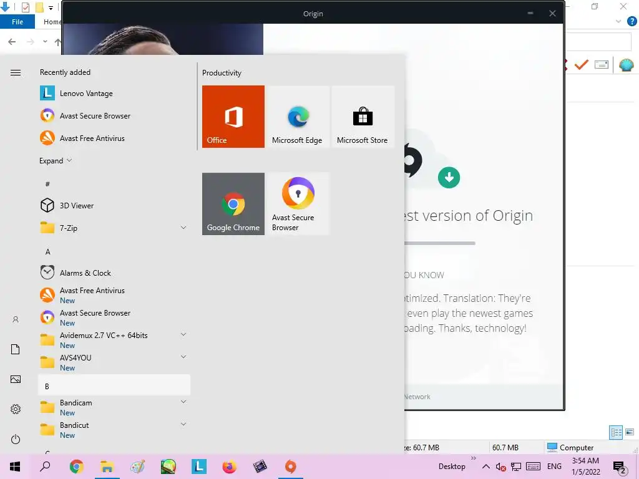Jump to letter B section header
The image size is (639, 479).
114,385
